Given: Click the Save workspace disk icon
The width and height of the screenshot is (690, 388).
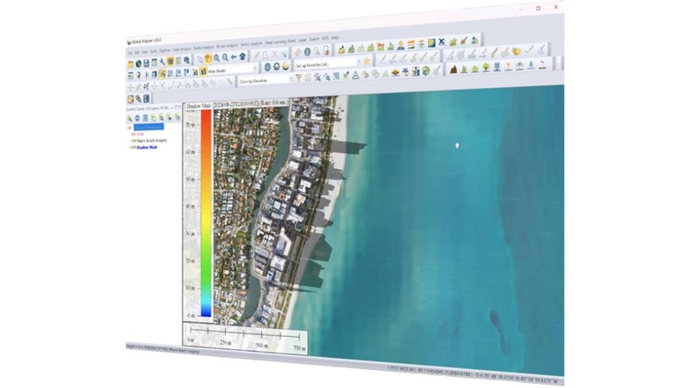Looking at the screenshot, I should pyautogui.click(x=146, y=63).
